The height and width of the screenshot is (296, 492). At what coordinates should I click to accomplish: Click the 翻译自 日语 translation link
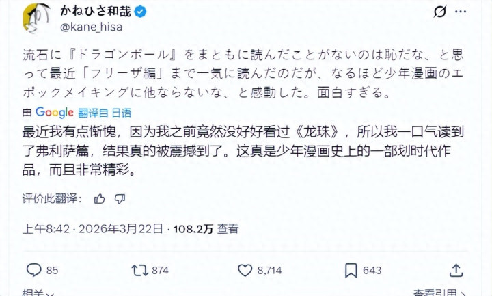coord(105,113)
